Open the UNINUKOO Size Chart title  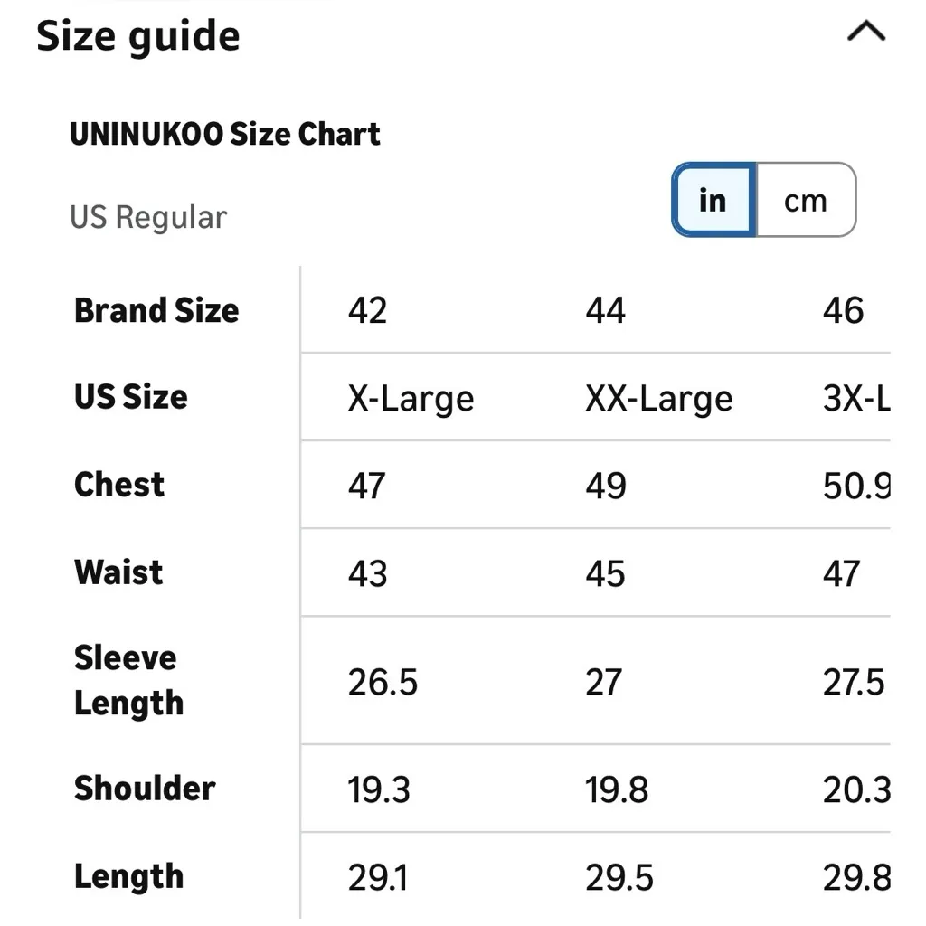(x=225, y=134)
